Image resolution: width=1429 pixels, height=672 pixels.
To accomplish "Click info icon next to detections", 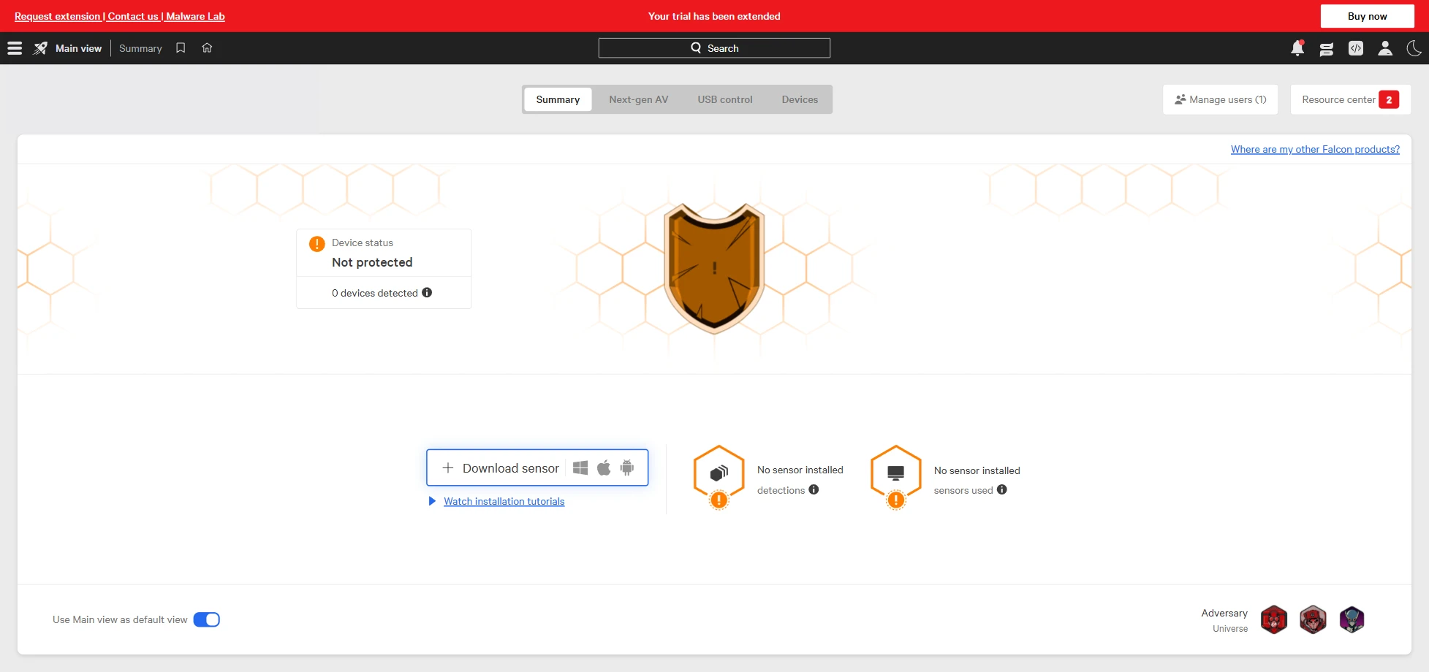I will click(x=814, y=490).
